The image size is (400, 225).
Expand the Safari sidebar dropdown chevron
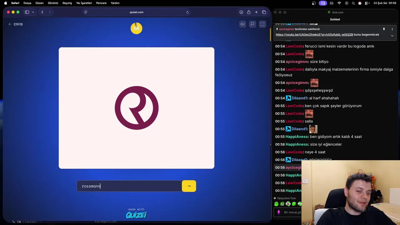tap(33, 12)
